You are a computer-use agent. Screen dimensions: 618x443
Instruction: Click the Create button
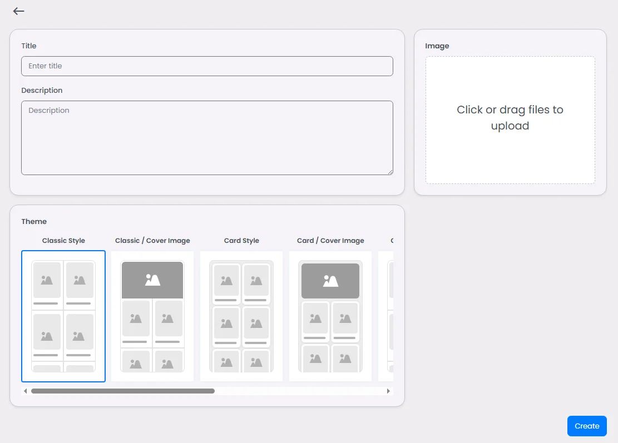click(587, 426)
